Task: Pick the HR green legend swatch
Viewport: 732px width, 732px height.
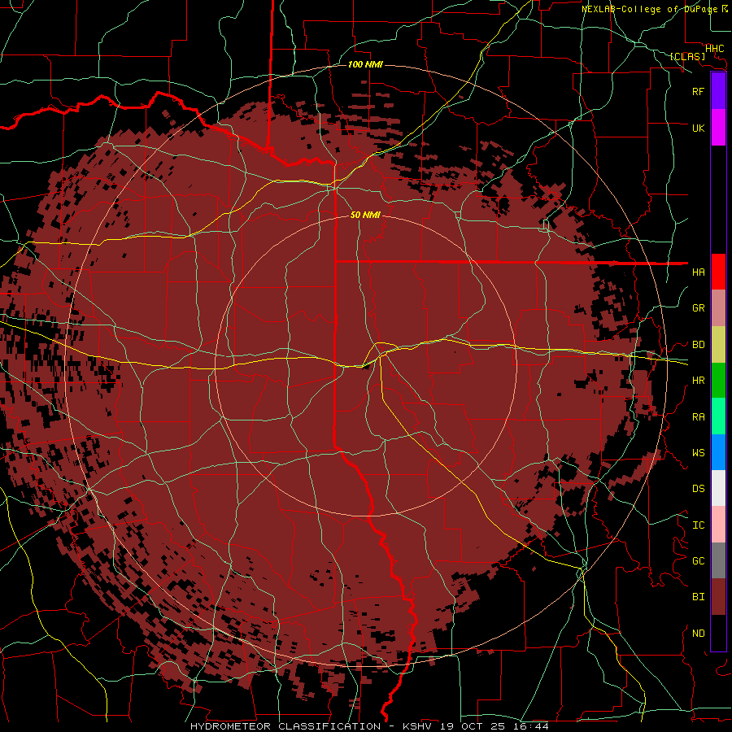Action: 718,381
